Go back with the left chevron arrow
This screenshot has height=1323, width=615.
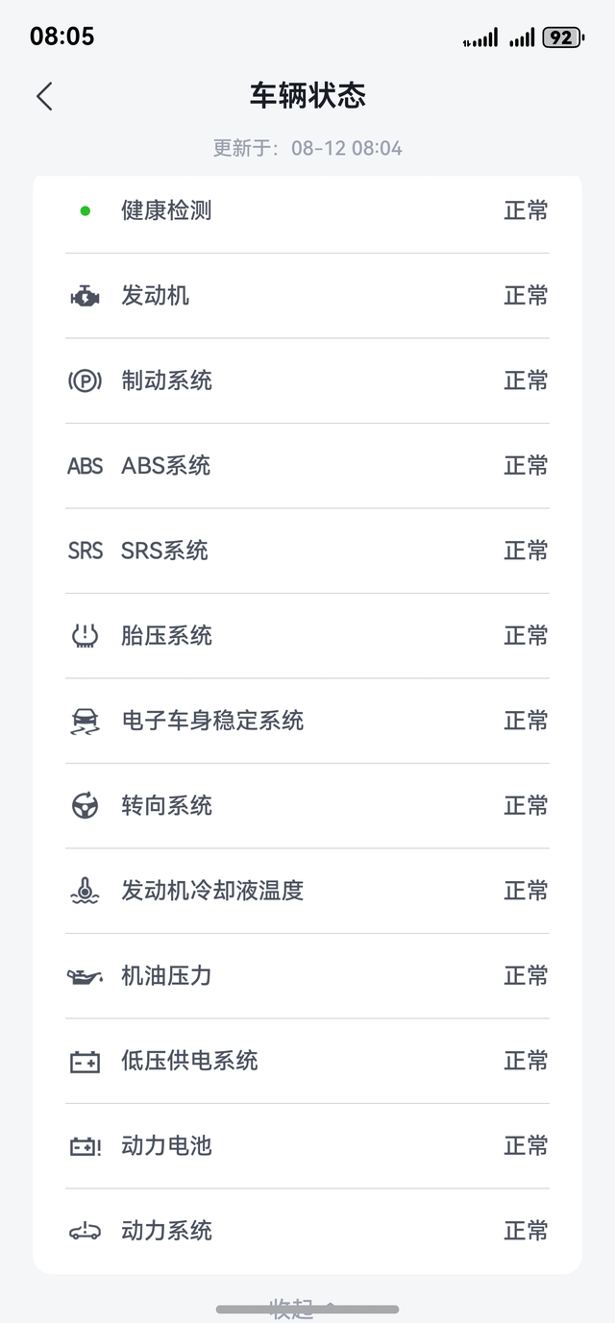(42, 97)
